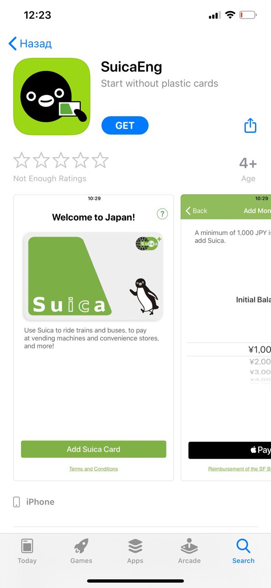Tap the fifth rating star
The height and width of the screenshot is (588, 271).
100,160
